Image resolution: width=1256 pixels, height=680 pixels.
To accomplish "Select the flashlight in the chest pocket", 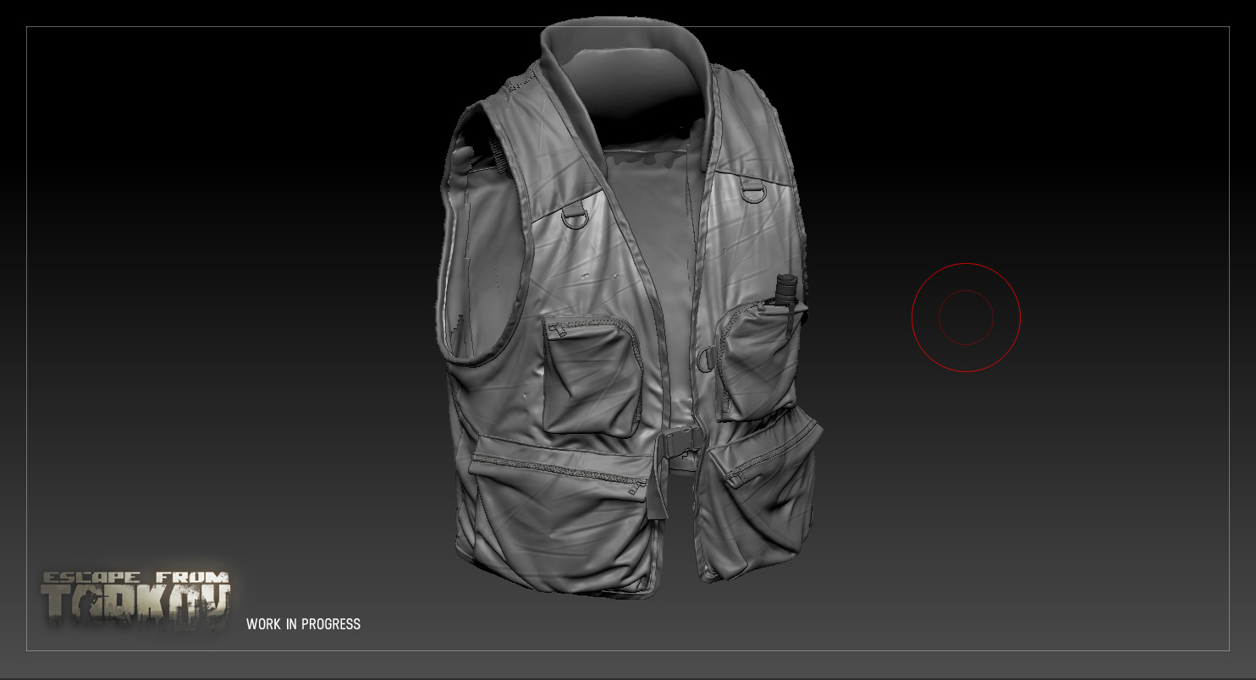I will 786,301.
